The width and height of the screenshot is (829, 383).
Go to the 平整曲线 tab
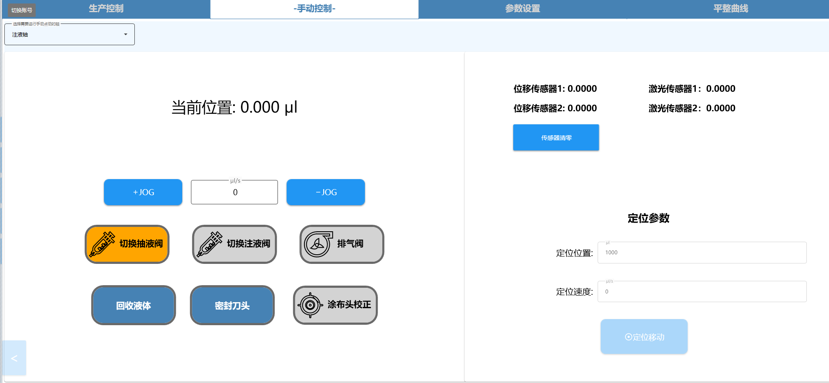tap(731, 9)
